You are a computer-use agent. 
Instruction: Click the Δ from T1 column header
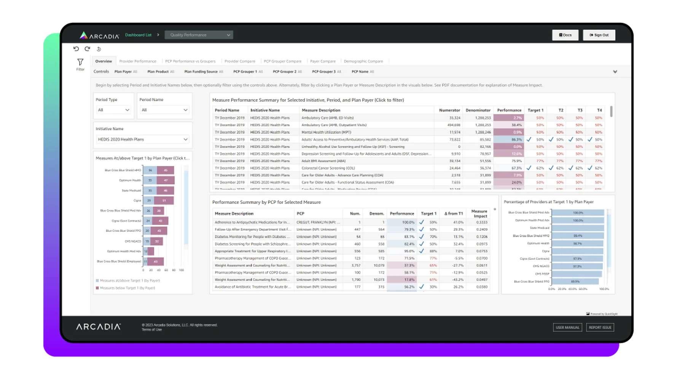click(x=453, y=213)
